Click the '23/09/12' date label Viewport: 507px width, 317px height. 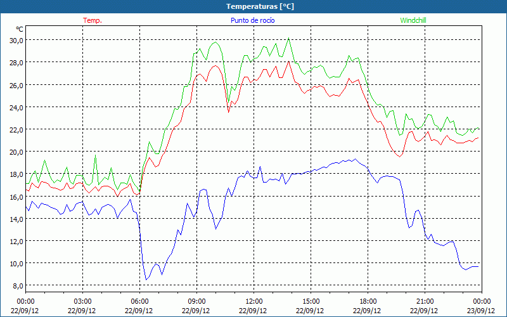pos(481,311)
